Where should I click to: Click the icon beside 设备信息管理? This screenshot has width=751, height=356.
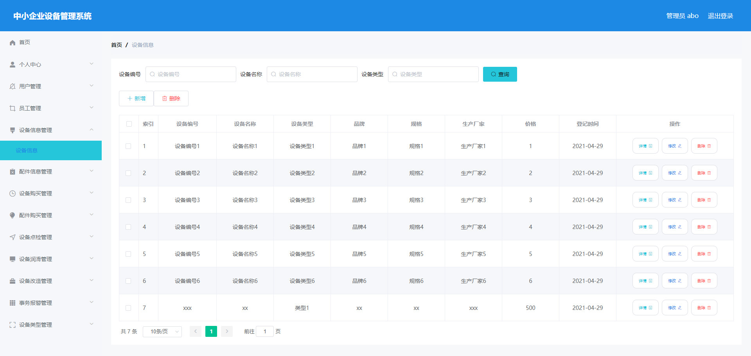pyautogui.click(x=13, y=130)
